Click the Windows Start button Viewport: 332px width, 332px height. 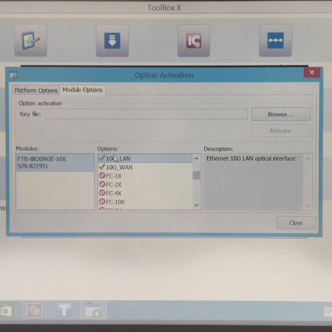[6, 311]
